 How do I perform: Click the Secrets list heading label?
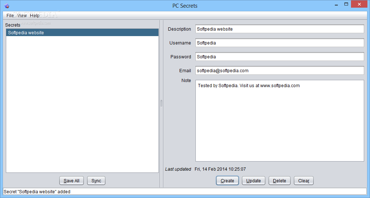tap(13, 25)
